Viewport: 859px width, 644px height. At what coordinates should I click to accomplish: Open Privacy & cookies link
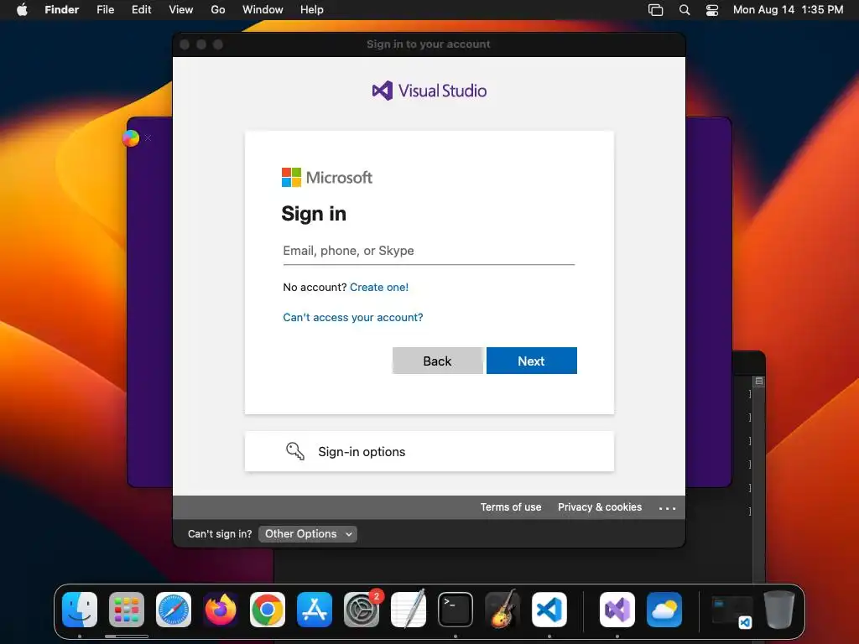pos(600,507)
